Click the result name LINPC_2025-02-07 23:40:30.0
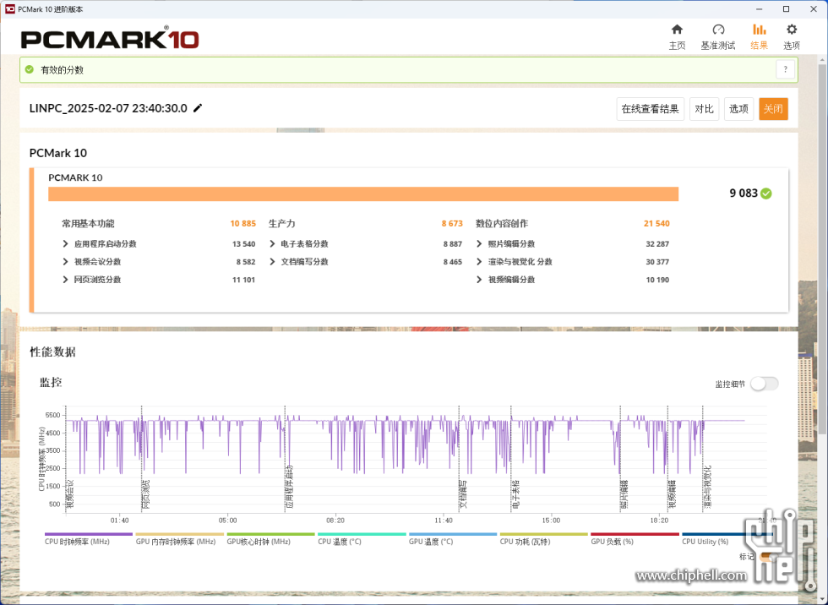This screenshot has height=605, width=828. pyautogui.click(x=108, y=108)
